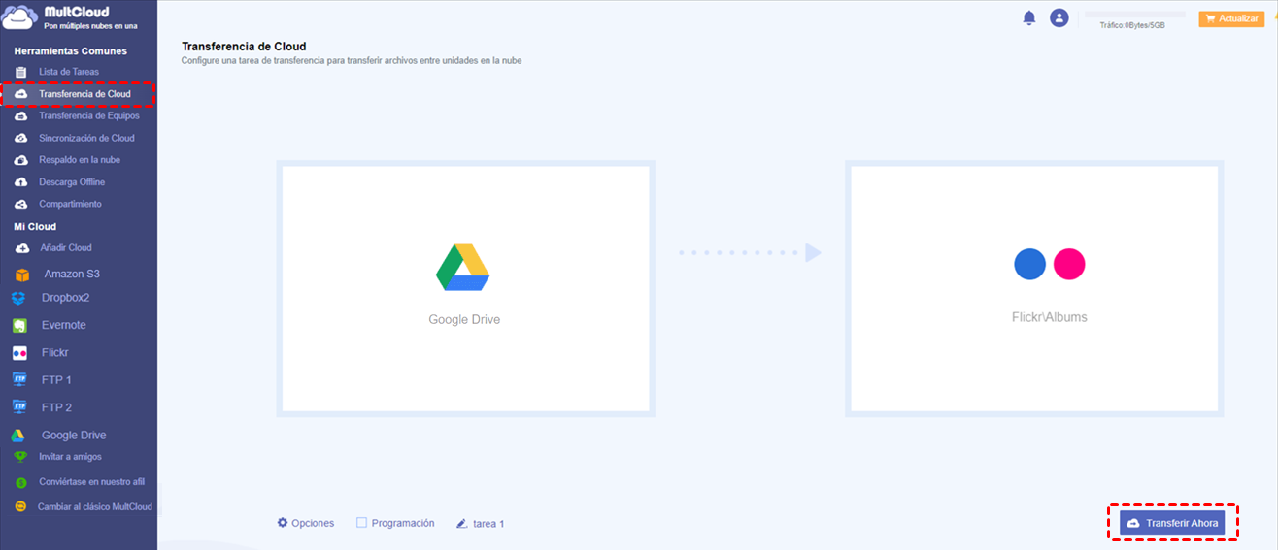Select the Flickr\Albums destination box
Image resolution: width=1278 pixels, height=550 pixels.
1034,288
